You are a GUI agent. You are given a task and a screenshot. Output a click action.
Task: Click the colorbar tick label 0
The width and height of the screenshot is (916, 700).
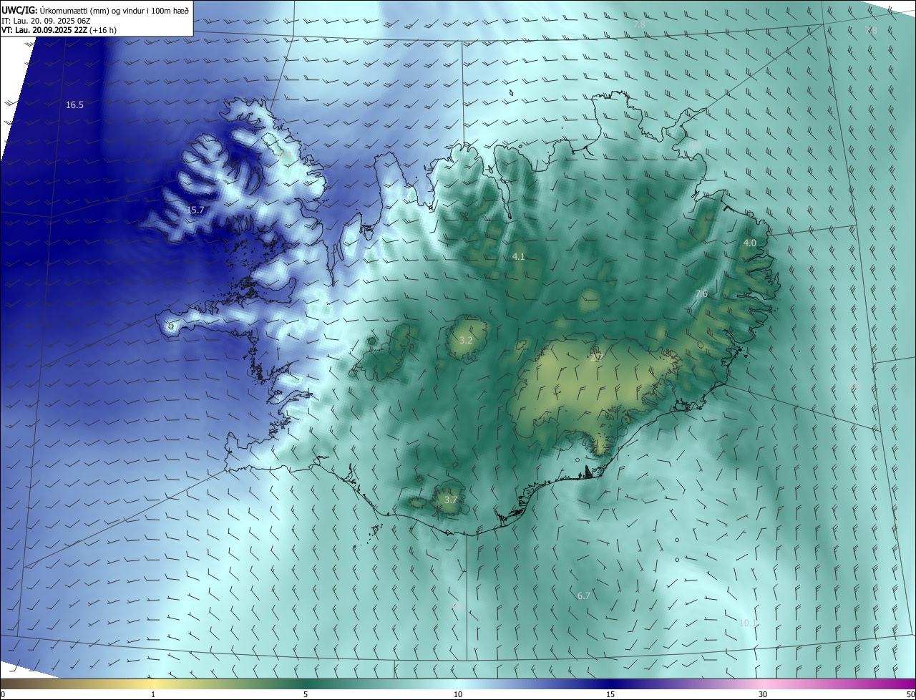coord(3,694)
